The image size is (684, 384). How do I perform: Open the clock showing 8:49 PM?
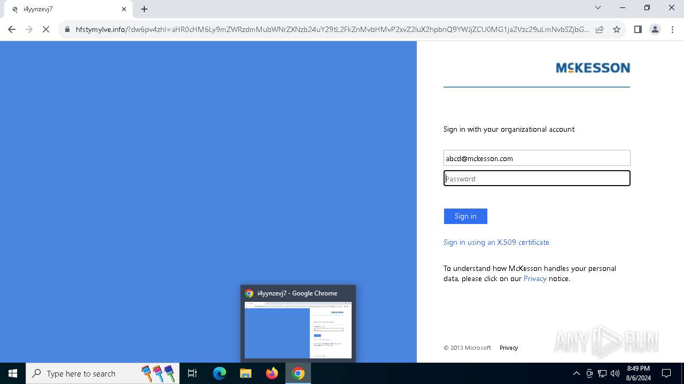click(638, 373)
